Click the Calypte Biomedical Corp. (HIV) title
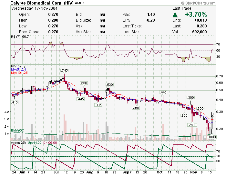Screen dimensions: 226x176 coord(42,3)
